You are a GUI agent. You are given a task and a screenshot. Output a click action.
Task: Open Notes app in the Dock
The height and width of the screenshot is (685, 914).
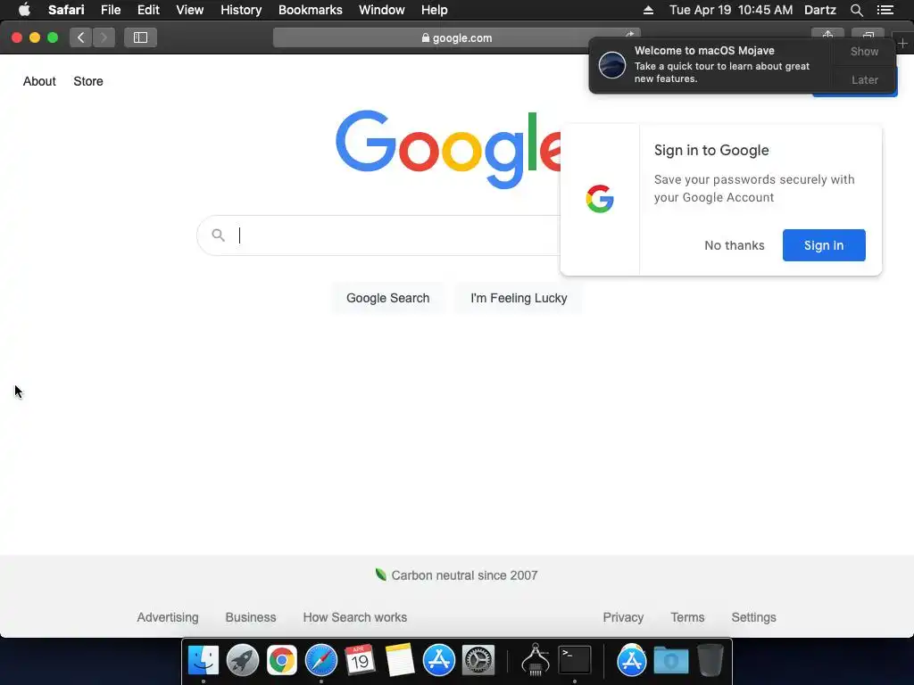pos(399,660)
